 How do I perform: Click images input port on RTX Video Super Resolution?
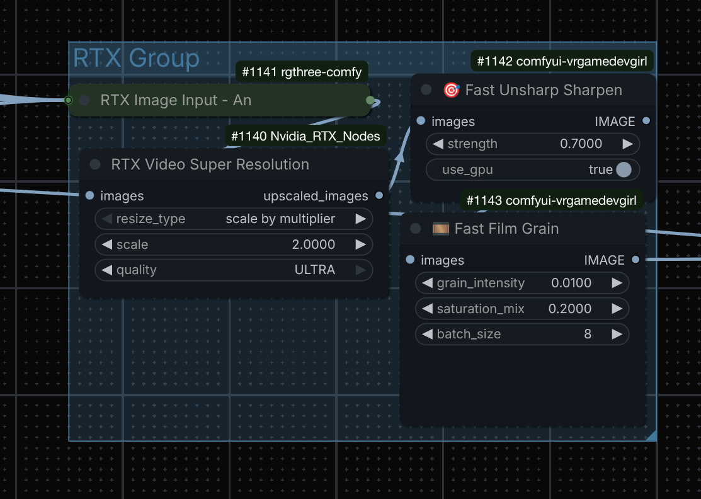coord(89,195)
